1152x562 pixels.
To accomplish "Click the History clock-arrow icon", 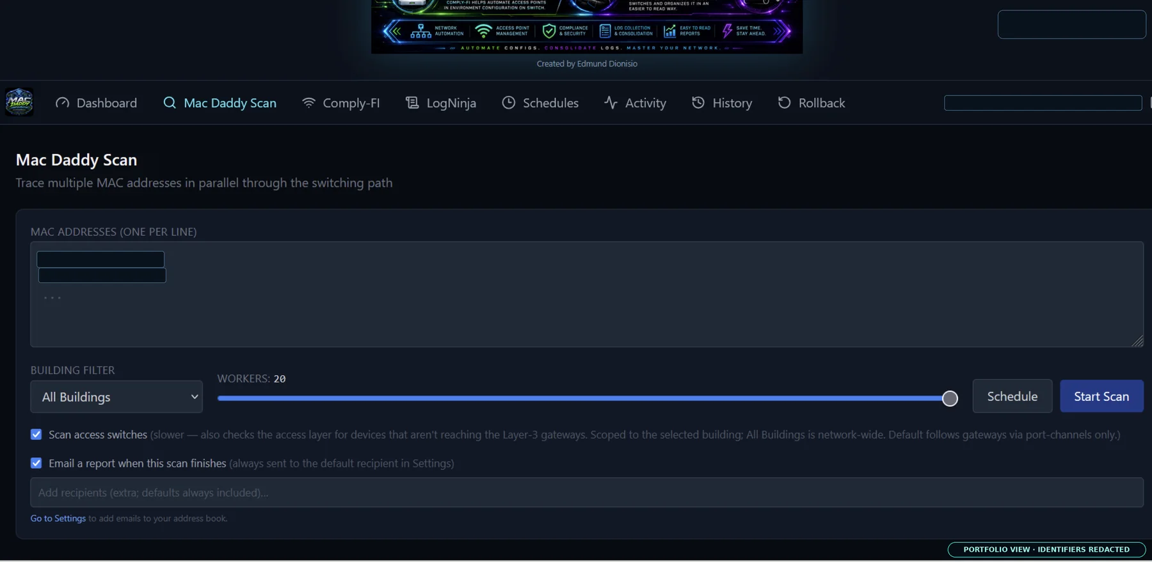I will [x=698, y=103].
